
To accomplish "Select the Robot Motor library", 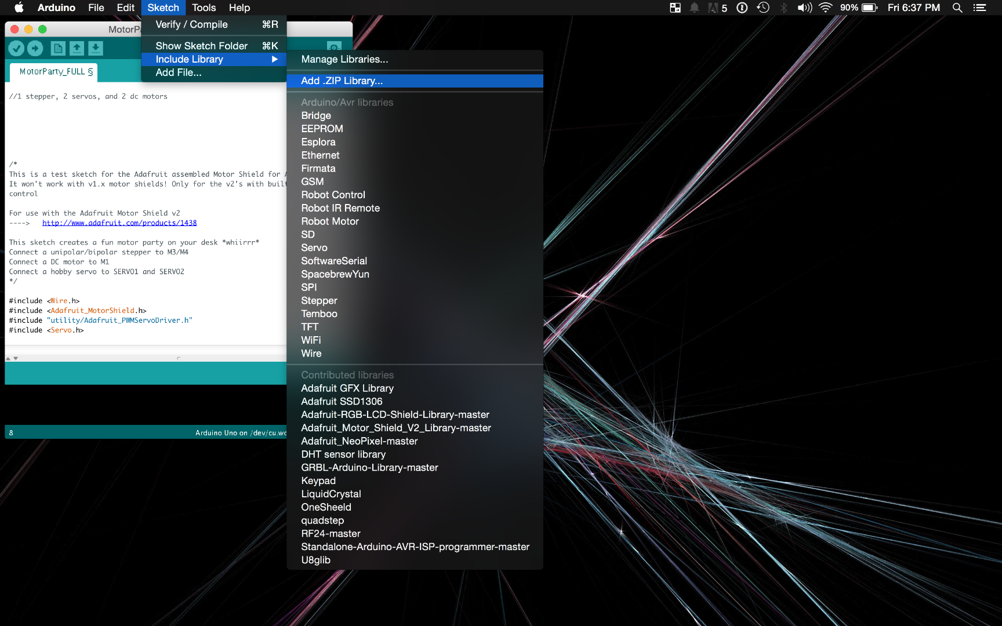I will [415, 221].
